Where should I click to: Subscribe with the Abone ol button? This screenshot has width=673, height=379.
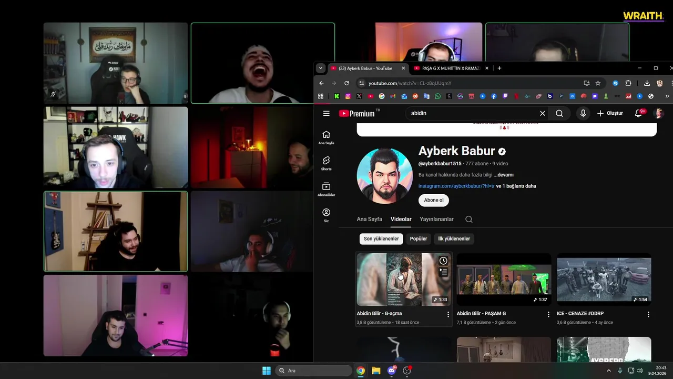[434, 200]
